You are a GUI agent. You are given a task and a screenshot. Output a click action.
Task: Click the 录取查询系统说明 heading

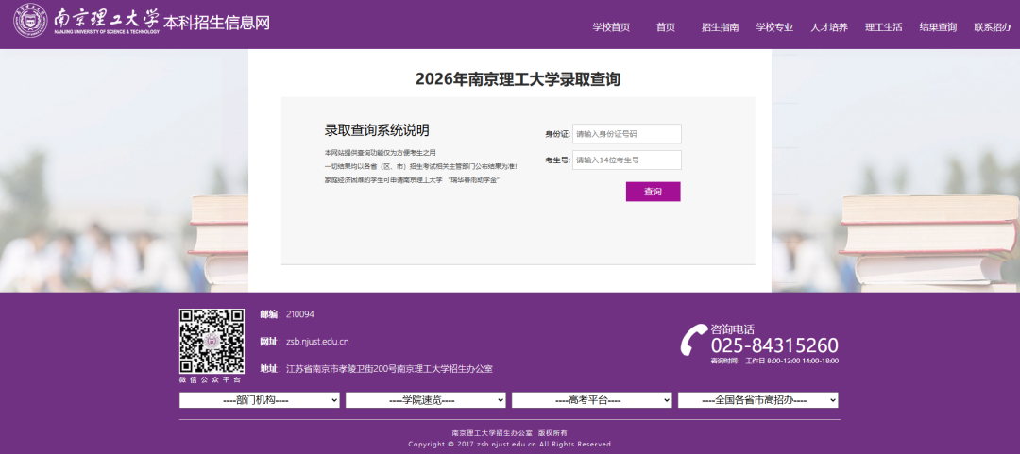377,130
